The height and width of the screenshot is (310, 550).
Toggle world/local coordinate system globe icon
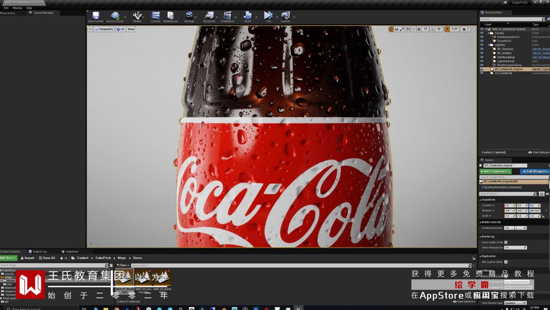click(408, 29)
